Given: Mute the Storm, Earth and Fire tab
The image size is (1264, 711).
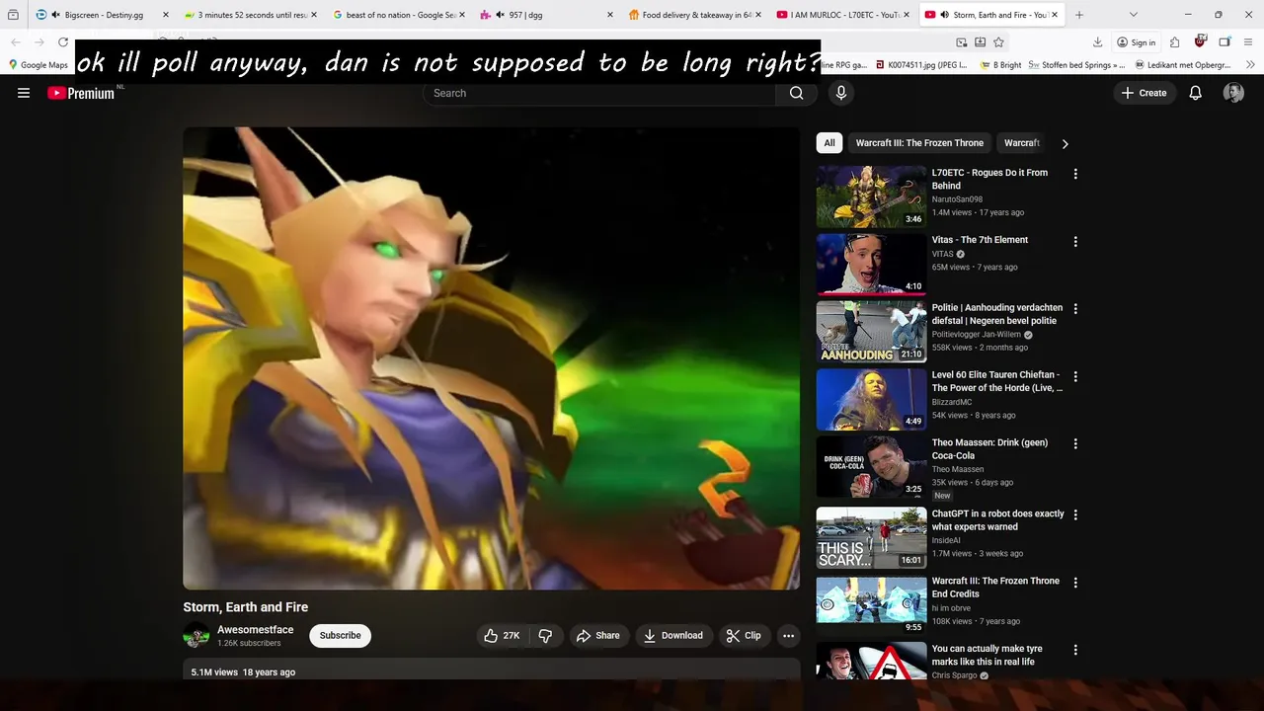Looking at the screenshot, I should point(944,15).
